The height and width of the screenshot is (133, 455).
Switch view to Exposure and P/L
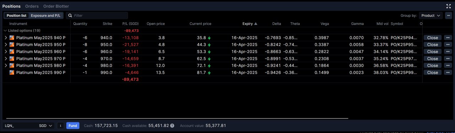(45, 16)
